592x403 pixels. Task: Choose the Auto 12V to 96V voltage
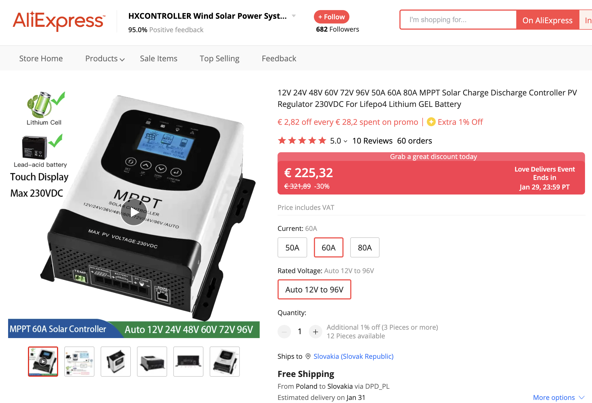point(314,289)
